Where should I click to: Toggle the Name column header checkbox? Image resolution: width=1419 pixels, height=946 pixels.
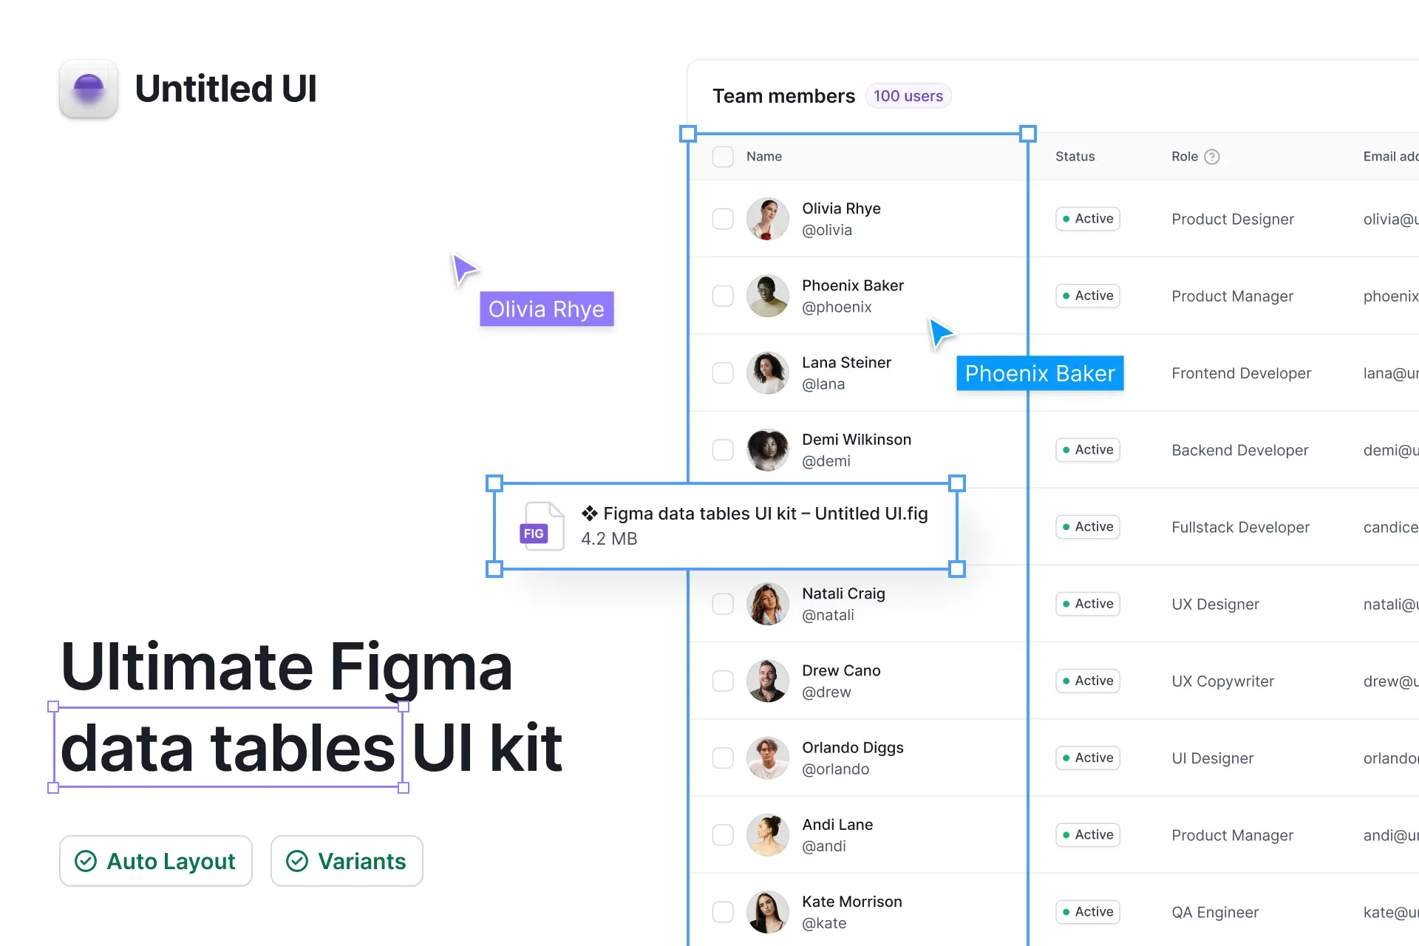click(724, 156)
